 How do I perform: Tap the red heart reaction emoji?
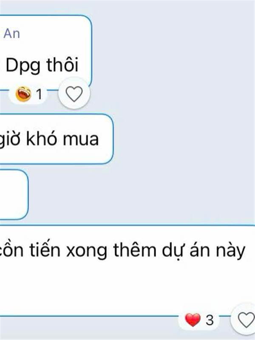[193, 320]
